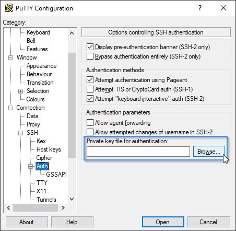This screenshot has width=236, height=231.
Task: Toggle Attempt authentication using Pageant
Action: point(90,80)
